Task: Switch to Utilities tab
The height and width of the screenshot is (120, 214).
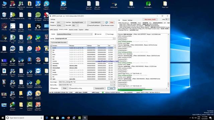Action: click(x=87, y=30)
